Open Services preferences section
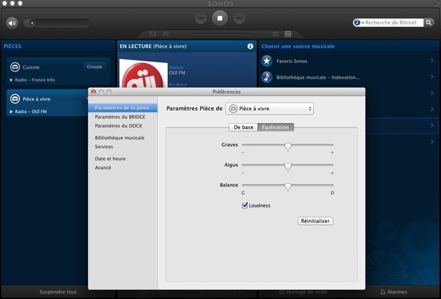Image resolution: width=441 pixels, height=299 pixels. click(x=104, y=146)
